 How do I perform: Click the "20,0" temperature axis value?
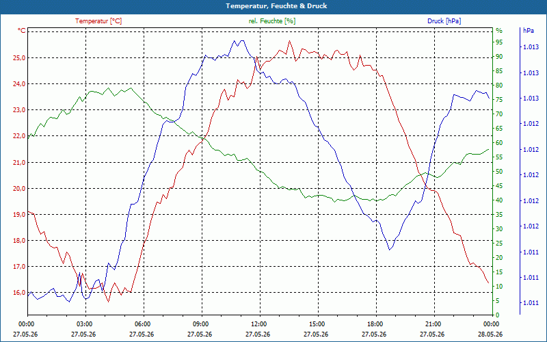click(19, 189)
